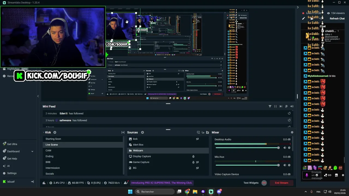Open Discord from taskbar

(219, 192)
